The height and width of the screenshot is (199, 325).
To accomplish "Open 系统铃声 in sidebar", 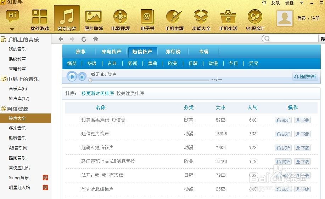I will pos(17,59).
